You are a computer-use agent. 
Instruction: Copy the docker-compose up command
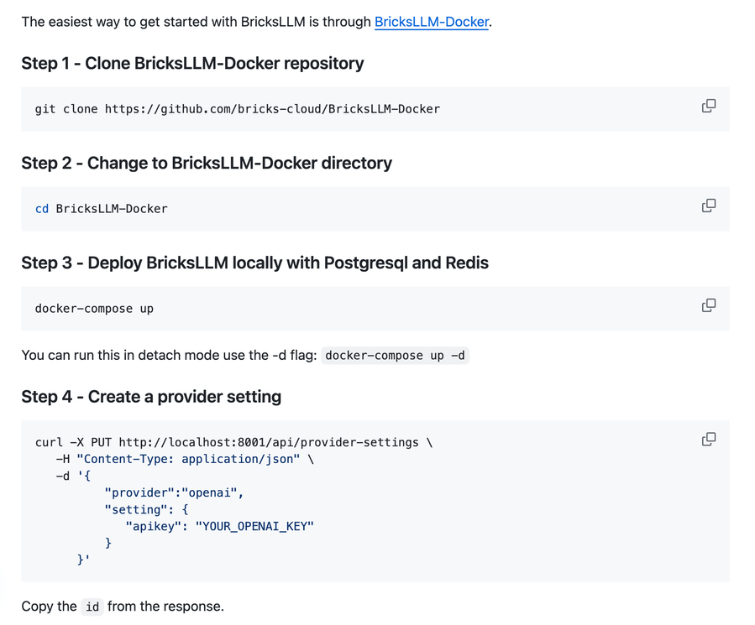pyautogui.click(x=709, y=305)
